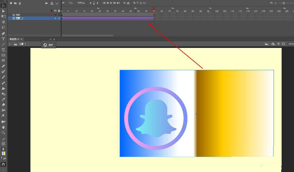Click the 24.00 fps frame rate value
The height and width of the screenshot is (172, 294).
coord(81,3)
